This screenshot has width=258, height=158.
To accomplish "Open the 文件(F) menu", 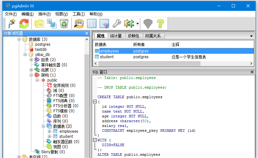I will point(11,14).
